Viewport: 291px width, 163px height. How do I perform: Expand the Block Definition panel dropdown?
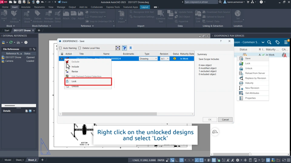pos(42,26)
